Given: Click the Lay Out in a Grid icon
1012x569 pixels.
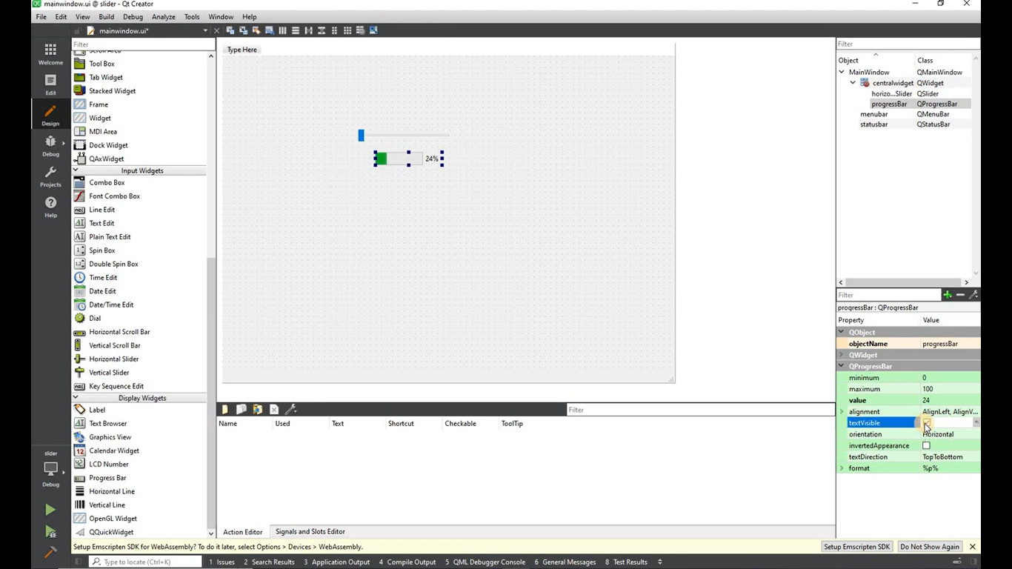Looking at the screenshot, I should [x=347, y=30].
